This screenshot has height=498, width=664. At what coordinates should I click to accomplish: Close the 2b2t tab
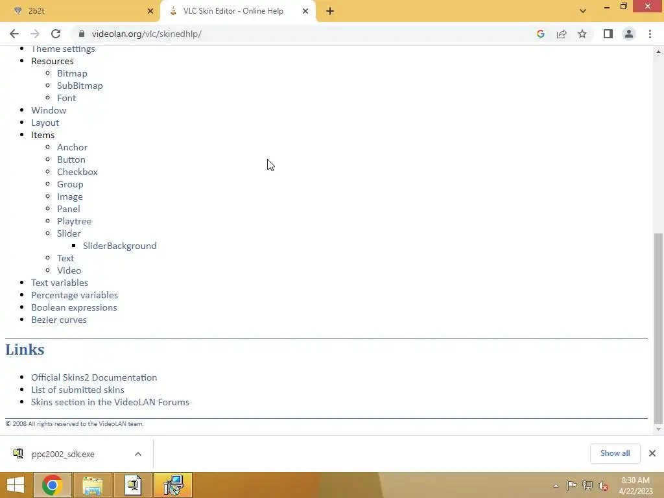point(150,12)
